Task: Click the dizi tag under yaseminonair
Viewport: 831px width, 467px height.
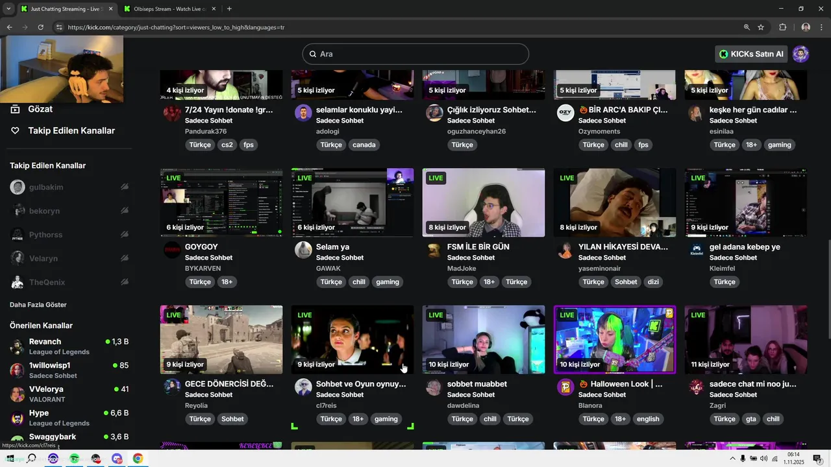Action: (653, 282)
